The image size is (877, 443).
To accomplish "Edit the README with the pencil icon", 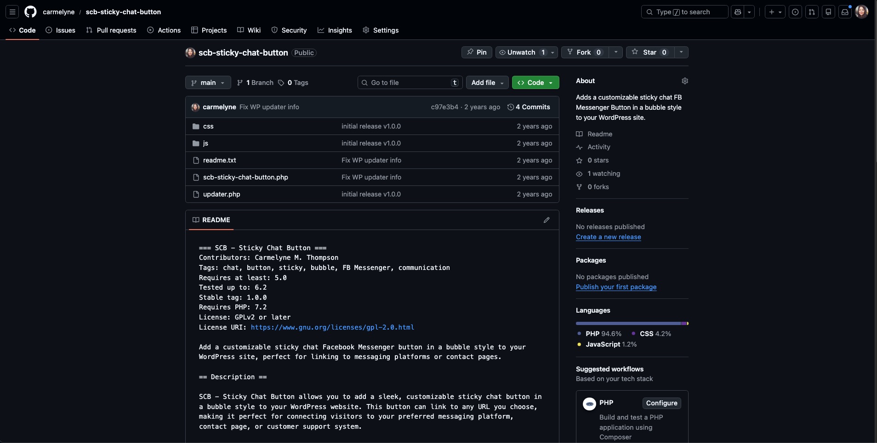I will tap(547, 220).
